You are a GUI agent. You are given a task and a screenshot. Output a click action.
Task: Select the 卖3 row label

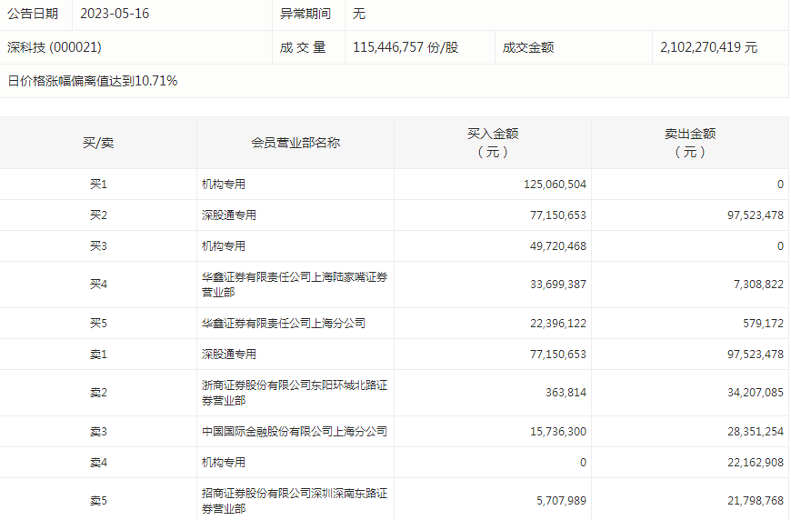[98, 432]
